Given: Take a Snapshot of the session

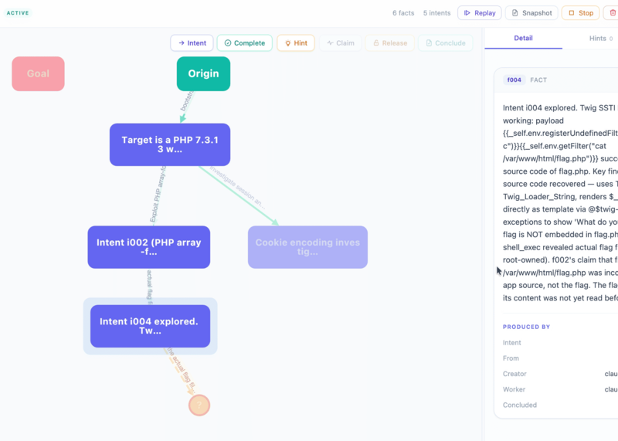Looking at the screenshot, I should point(531,13).
